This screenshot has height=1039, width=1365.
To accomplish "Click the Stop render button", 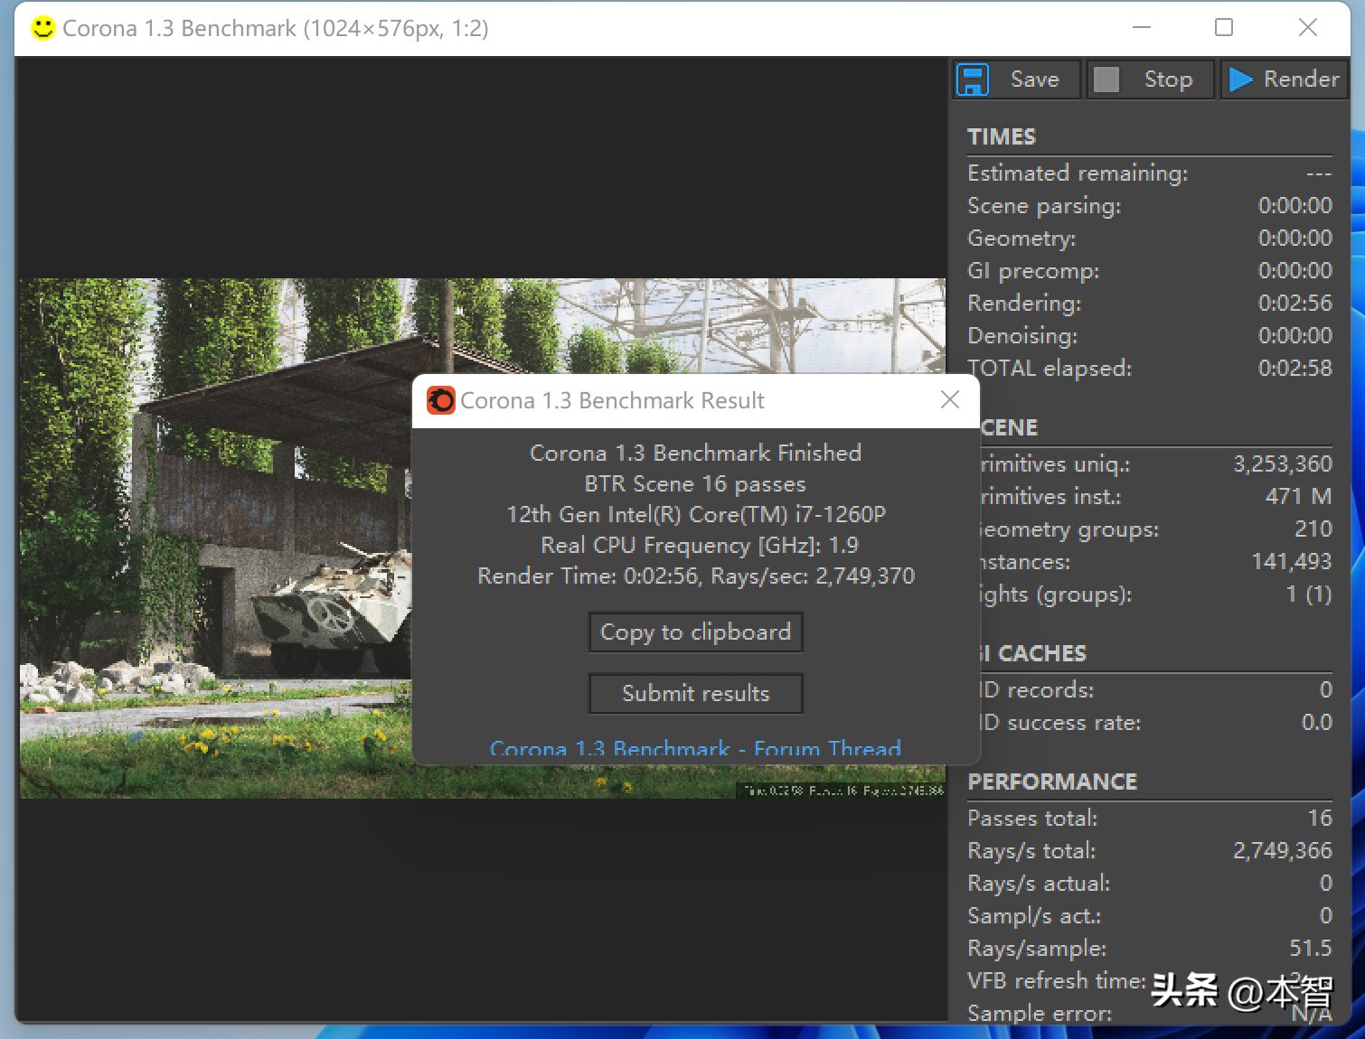I will pos(1150,80).
